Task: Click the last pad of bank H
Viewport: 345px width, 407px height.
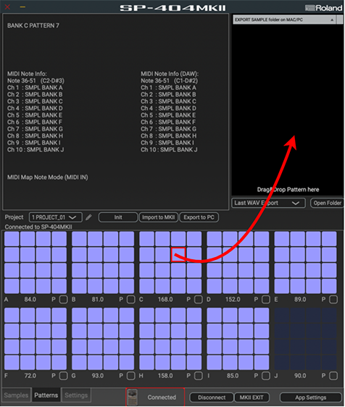Action: point(194,362)
